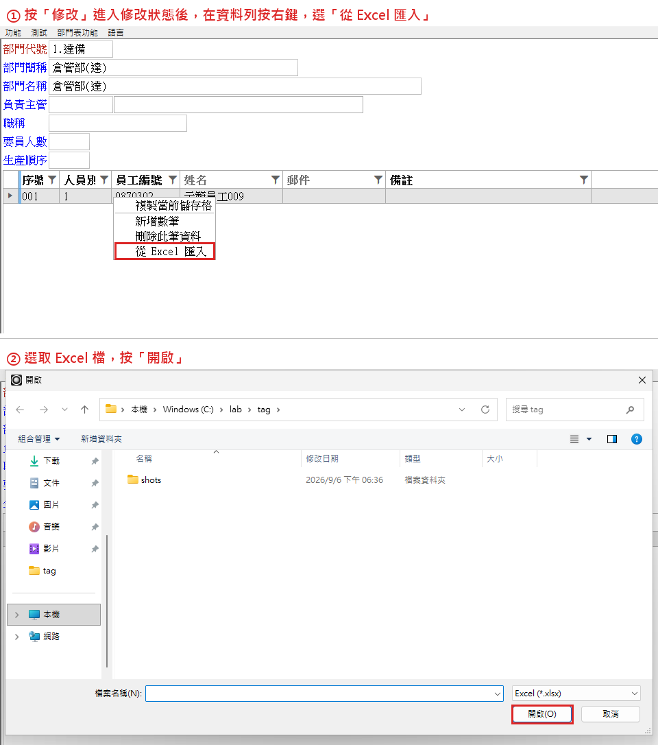Screen dimensions: 658x745
Task: Open recent locations dropdown arrow
Action: 64,410
